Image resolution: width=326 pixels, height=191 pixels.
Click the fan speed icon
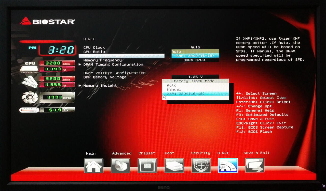pos(30,97)
